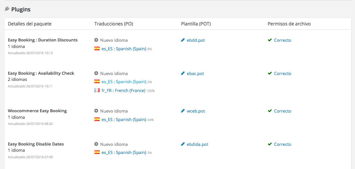Image resolution: width=355 pixels, height=169 pixels.
Task: Click the Plugins section plug icon
Action: coord(7,9)
